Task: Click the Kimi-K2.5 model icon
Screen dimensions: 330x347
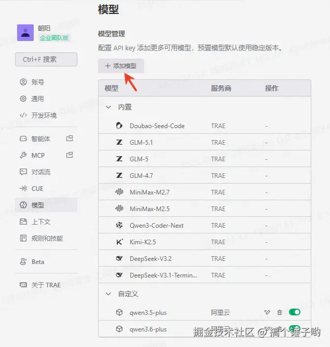Action: click(119, 242)
